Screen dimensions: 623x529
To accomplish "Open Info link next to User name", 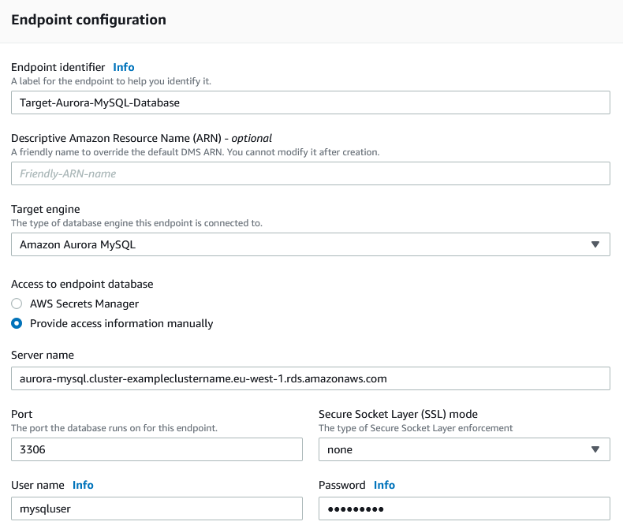I will tap(83, 485).
